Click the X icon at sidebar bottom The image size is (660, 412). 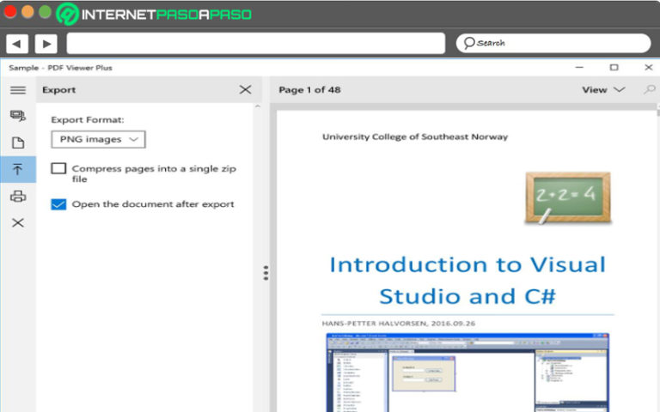click(17, 223)
